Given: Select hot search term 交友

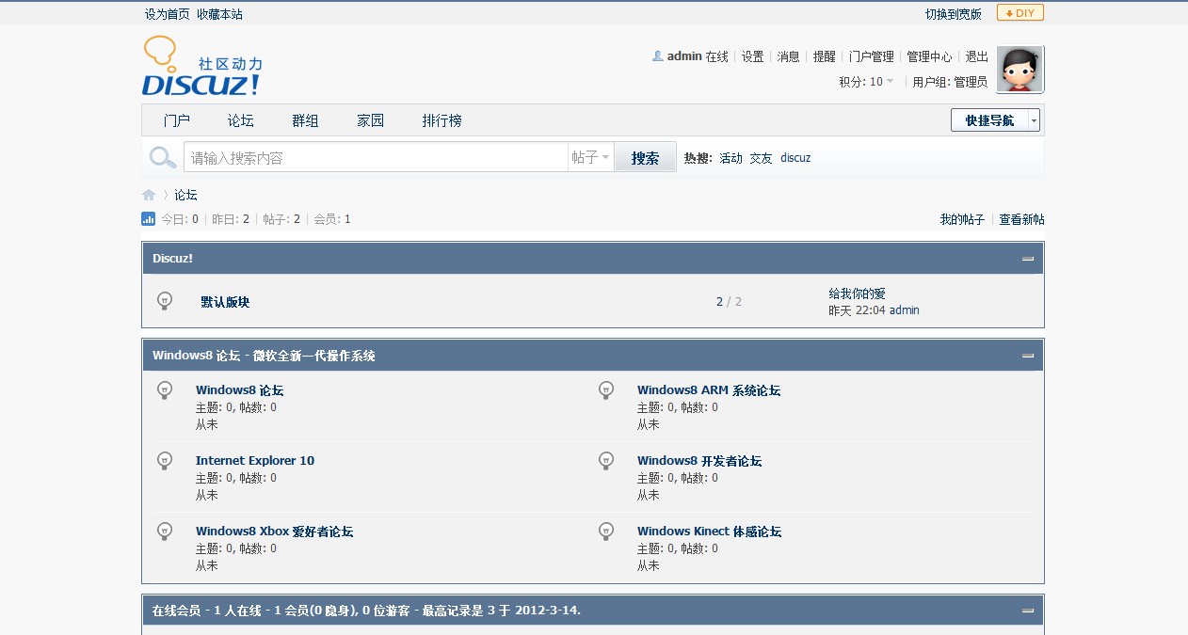Looking at the screenshot, I should coord(761,158).
